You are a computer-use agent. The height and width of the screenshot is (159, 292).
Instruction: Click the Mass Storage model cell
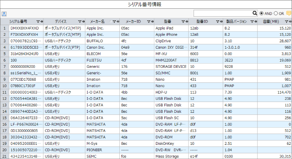pos(171,156)
